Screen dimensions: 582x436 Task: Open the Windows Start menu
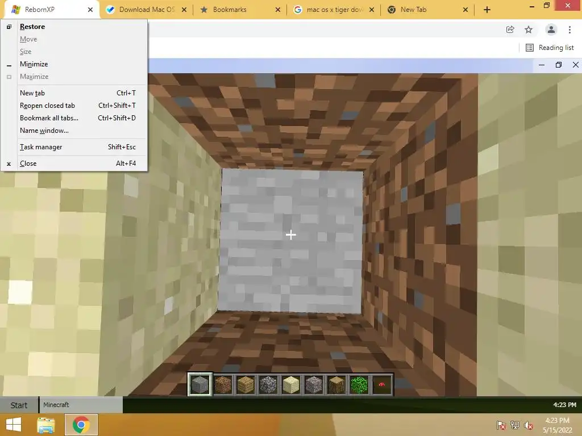point(14,425)
